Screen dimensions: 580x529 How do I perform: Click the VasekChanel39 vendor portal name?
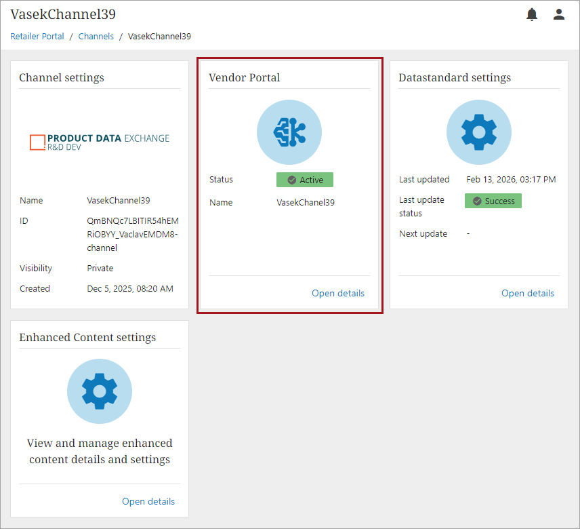306,202
